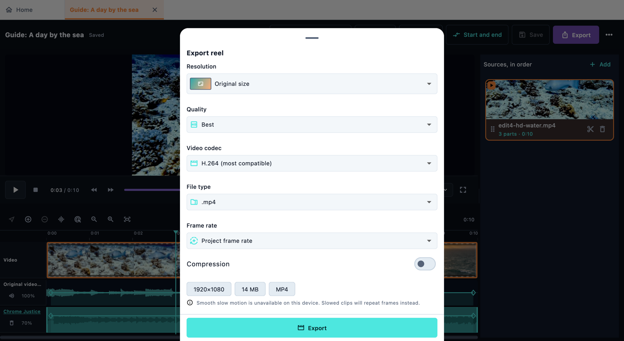The image size is (624, 341).
Task: Play the video preview
Action: [15, 190]
